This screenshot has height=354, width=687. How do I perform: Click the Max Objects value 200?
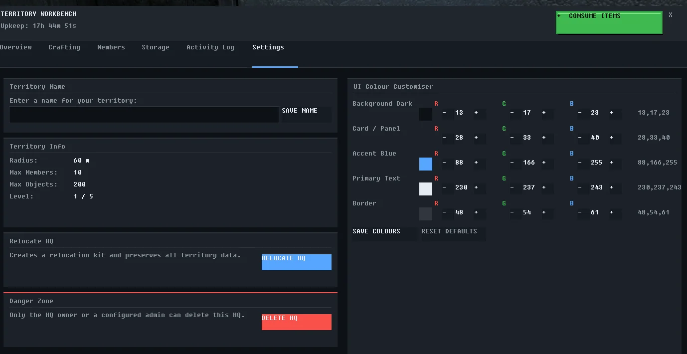(79, 184)
